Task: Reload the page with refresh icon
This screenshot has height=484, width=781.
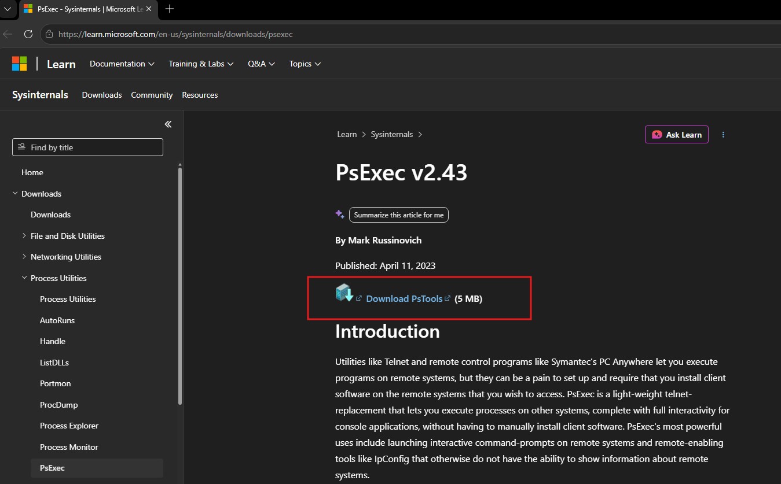Action: point(28,34)
